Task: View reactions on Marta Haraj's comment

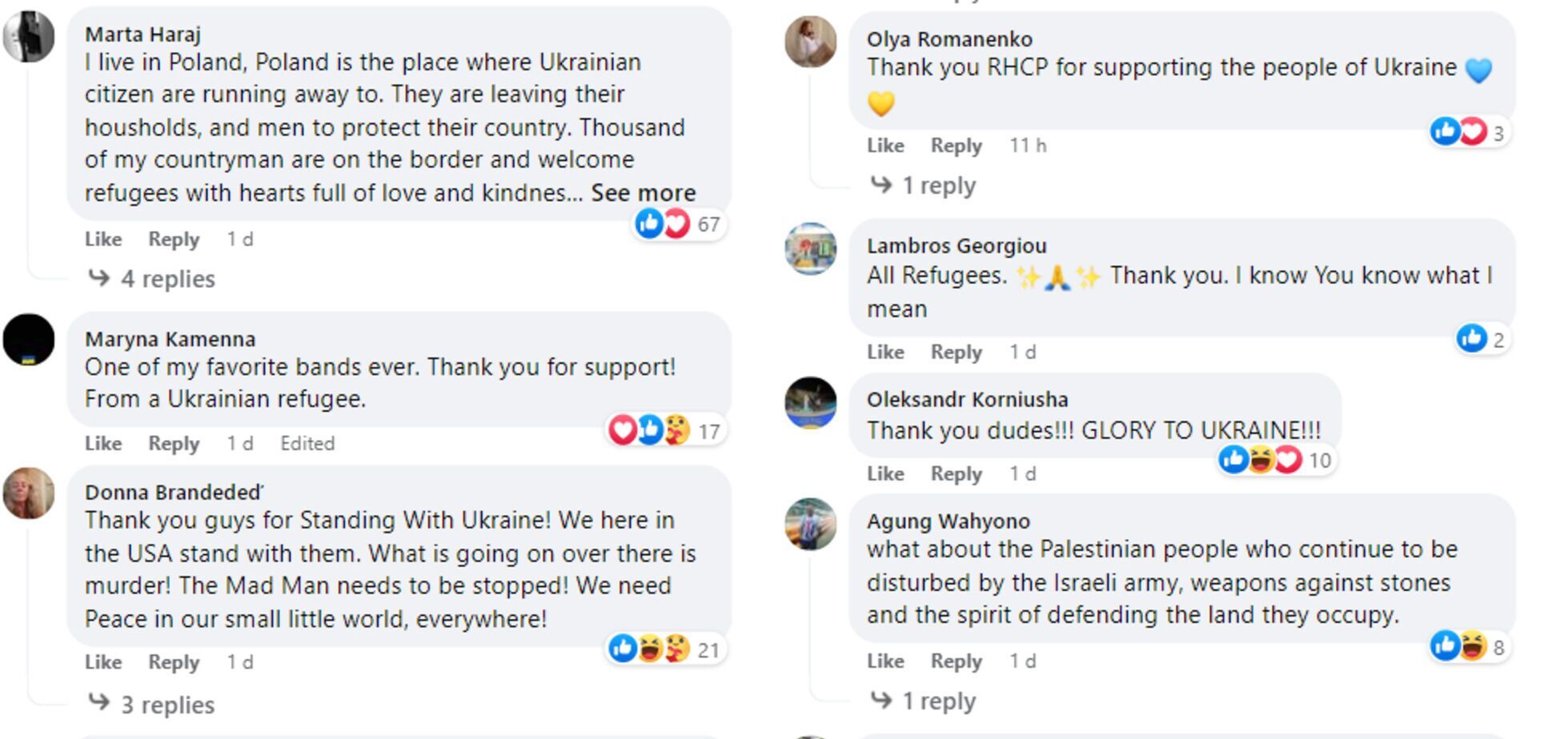Action: pos(678,224)
